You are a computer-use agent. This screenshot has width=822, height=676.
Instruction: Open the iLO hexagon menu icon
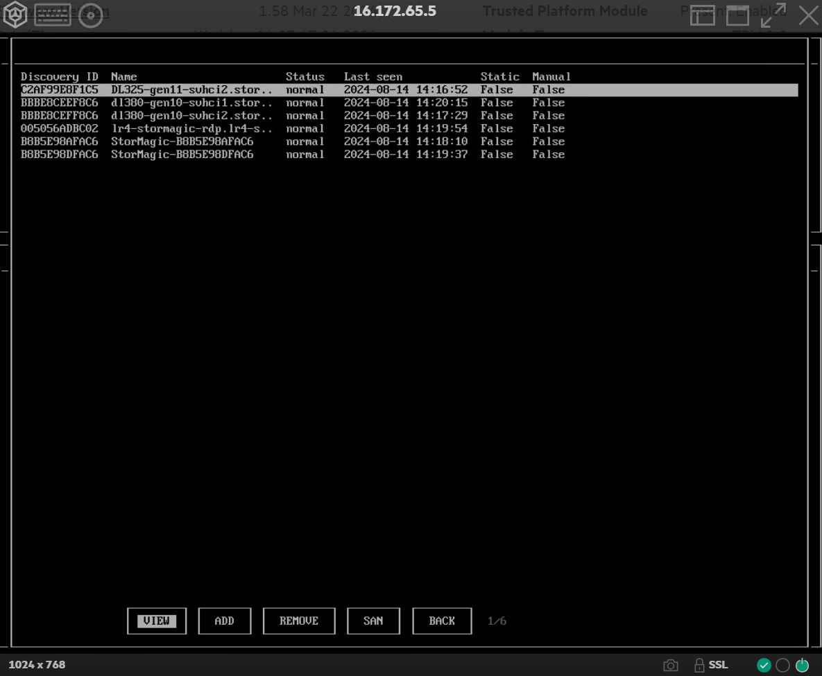pyautogui.click(x=15, y=14)
